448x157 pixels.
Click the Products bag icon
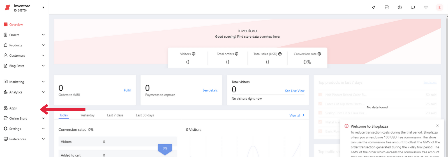click(6, 45)
